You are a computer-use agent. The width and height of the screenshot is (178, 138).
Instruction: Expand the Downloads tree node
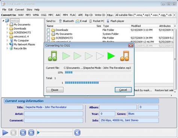(7, 29)
